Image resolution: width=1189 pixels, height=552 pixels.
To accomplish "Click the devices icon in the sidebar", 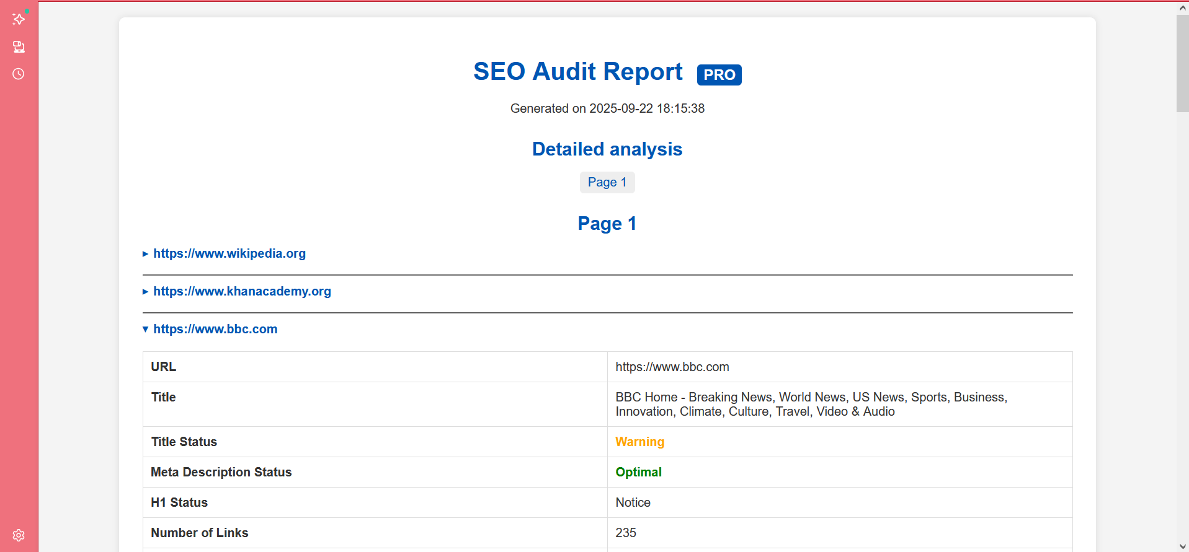I will (19, 46).
